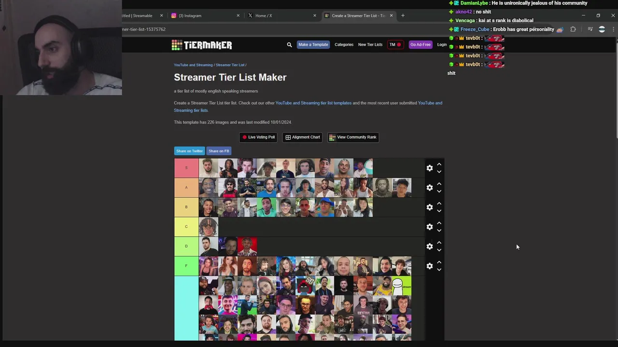Select the yellow B tier label
This screenshot has height=347, width=618.
pos(186,207)
